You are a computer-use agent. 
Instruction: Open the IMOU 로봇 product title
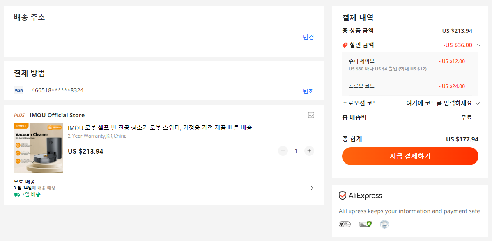pos(160,128)
